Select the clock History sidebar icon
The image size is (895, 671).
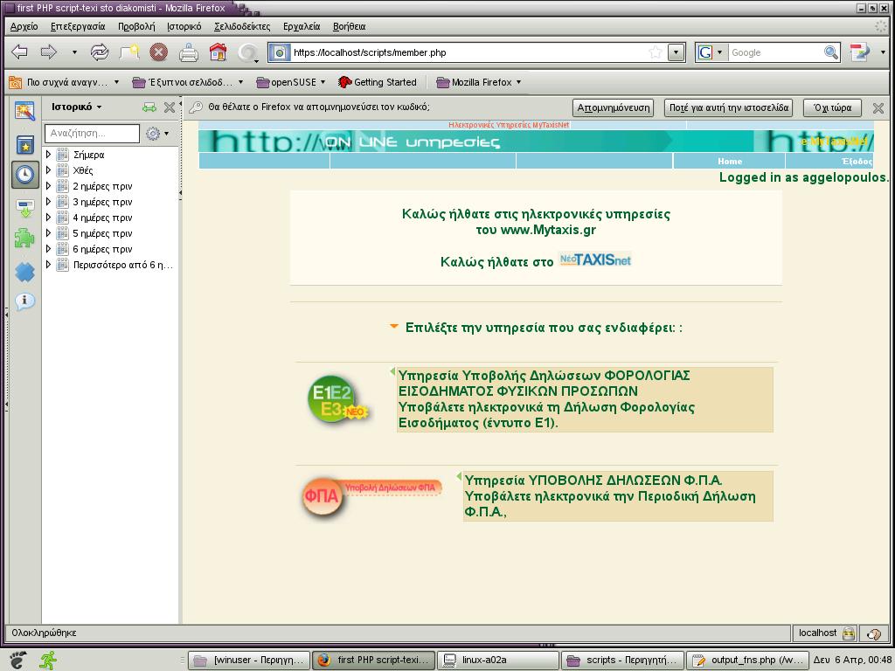24,175
